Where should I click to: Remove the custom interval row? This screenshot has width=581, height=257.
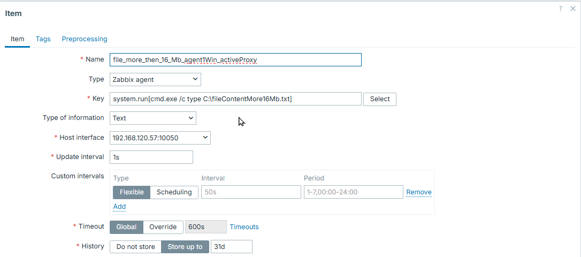[418, 192]
